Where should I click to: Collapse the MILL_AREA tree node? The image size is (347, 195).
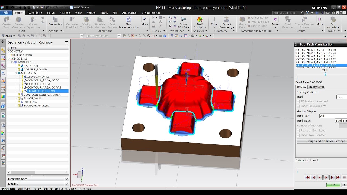coord(16,73)
